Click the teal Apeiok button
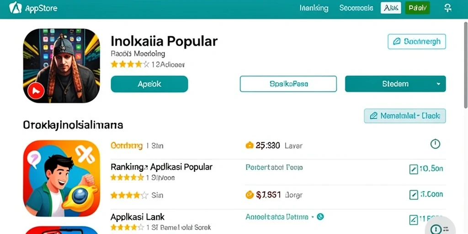The height and width of the screenshot is (234, 468). click(x=149, y=84)
